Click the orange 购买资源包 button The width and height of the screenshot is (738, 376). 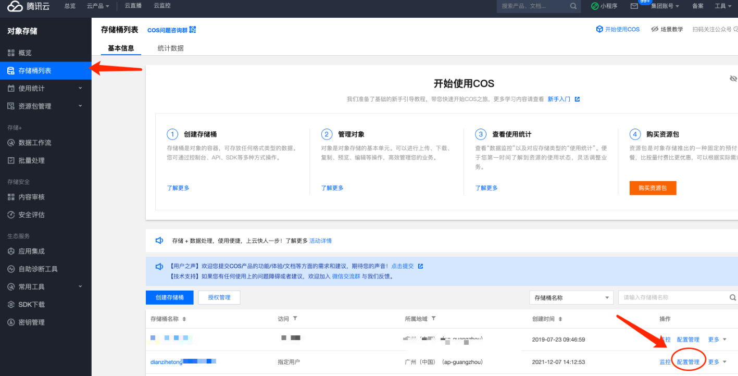tap(653, 188)
